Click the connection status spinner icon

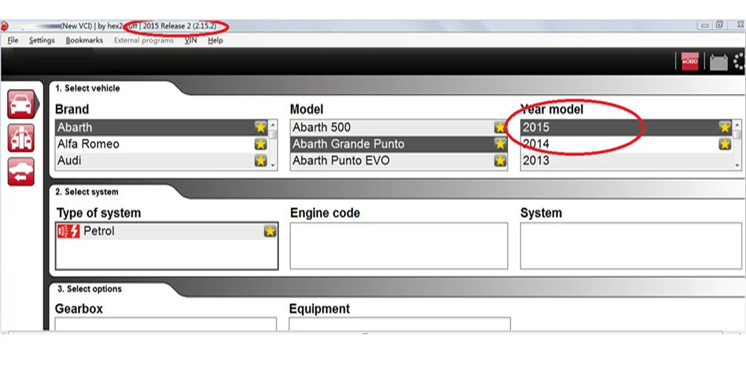coord(739,63)
